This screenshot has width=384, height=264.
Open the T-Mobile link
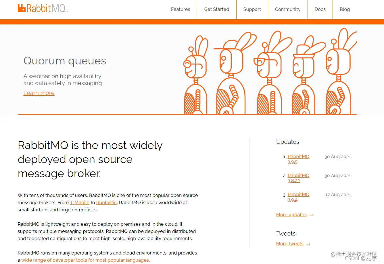pos(80,202)
